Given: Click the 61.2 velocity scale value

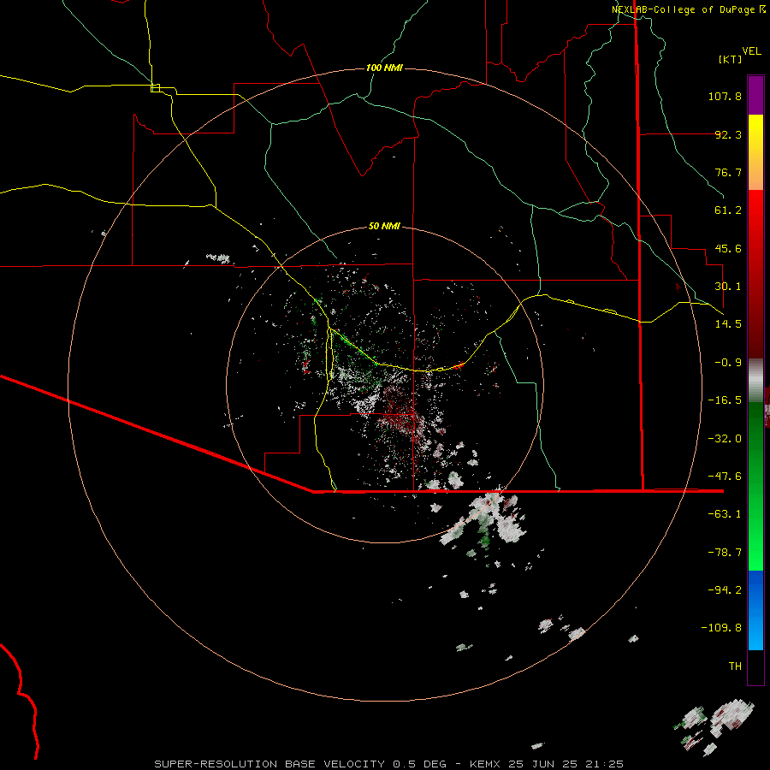Looking at the screenshot, I should click(x=728, y=210).
